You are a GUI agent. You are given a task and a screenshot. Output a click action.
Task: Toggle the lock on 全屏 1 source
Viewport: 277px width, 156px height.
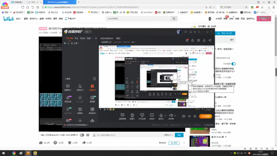[68, 43]
